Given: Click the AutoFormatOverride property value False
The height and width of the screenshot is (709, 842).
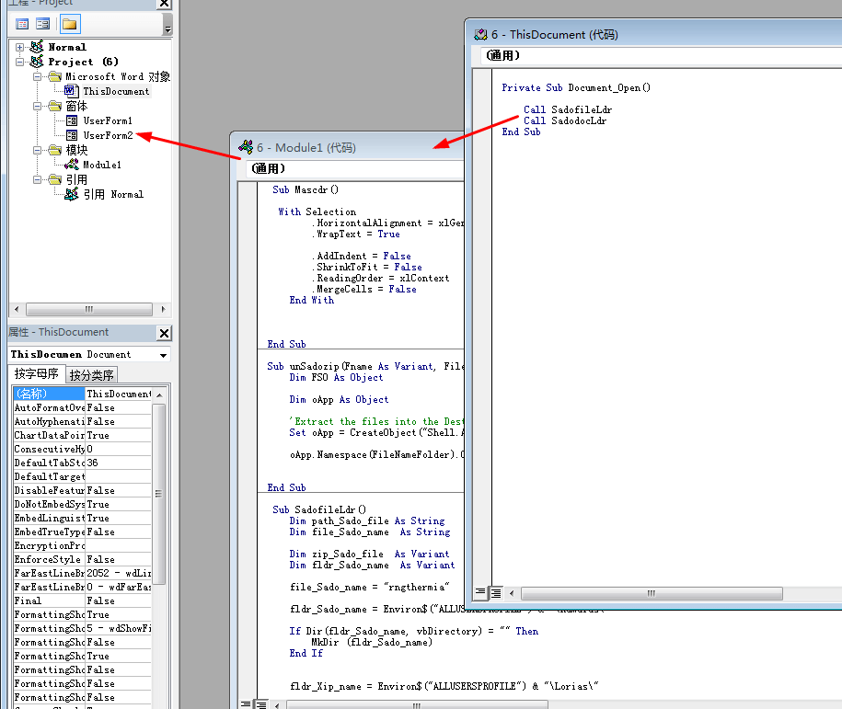Looking at the screenshot, I should pyautogui.click(x=119, y=408).
